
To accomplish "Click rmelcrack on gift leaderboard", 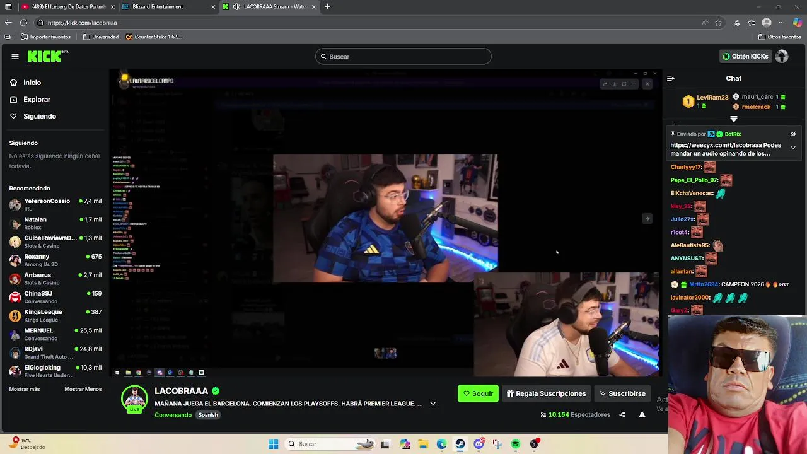I will [x=756, y=107].
